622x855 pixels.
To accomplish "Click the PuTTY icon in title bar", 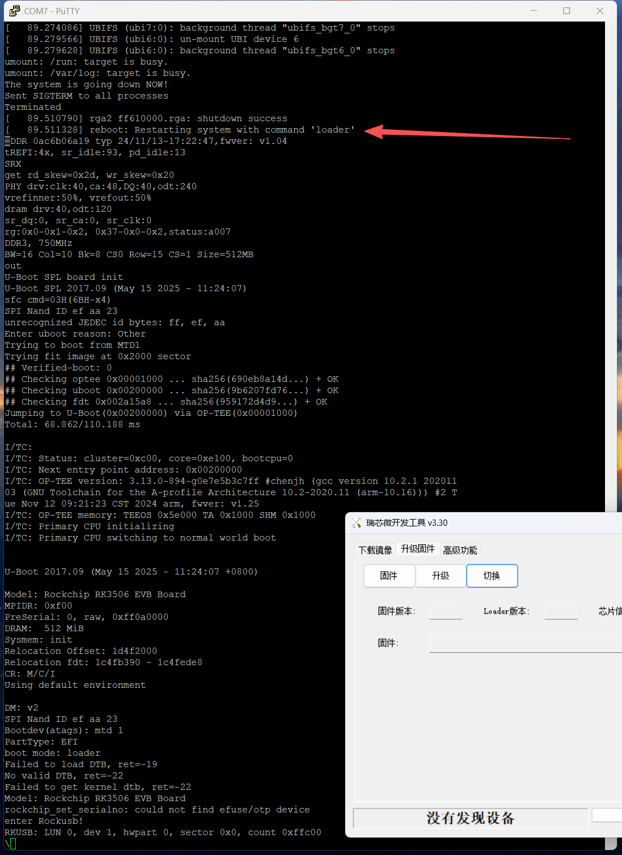I will pos(14,11).
